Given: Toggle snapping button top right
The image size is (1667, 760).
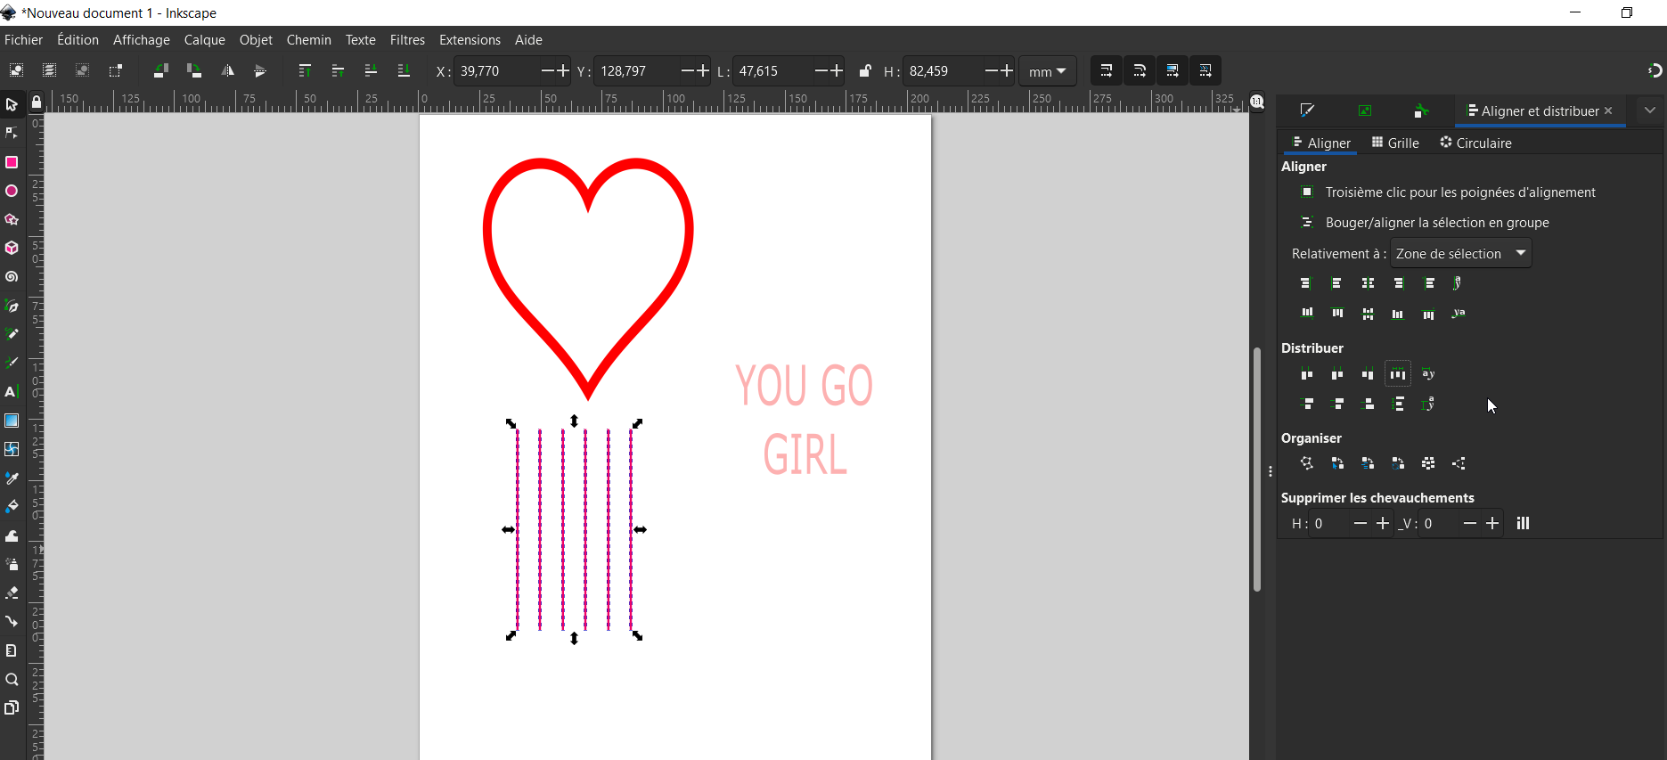Looking at the screenshot, I should (1655, 70).
